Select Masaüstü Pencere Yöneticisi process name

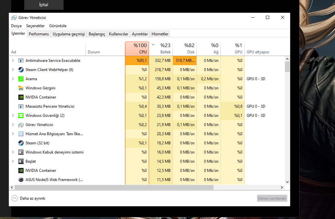(x=50, y=106)
